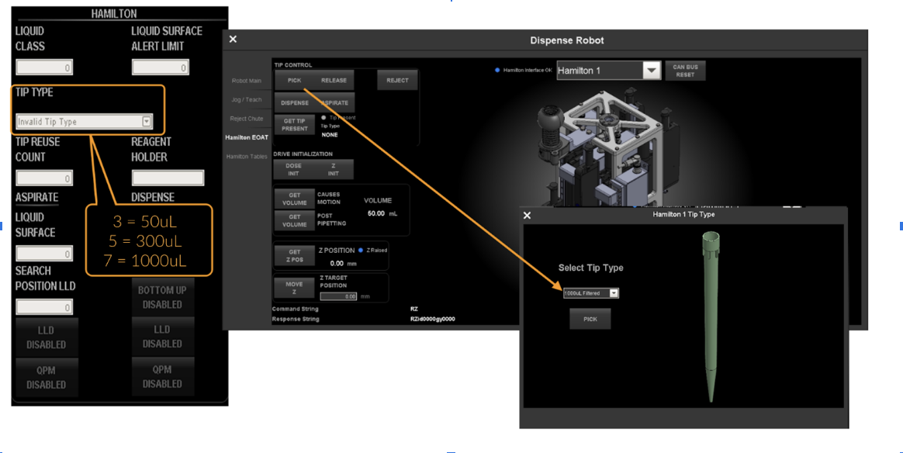Click the Reagent Holder input field

pyautogui.click(x=168, y=178)
